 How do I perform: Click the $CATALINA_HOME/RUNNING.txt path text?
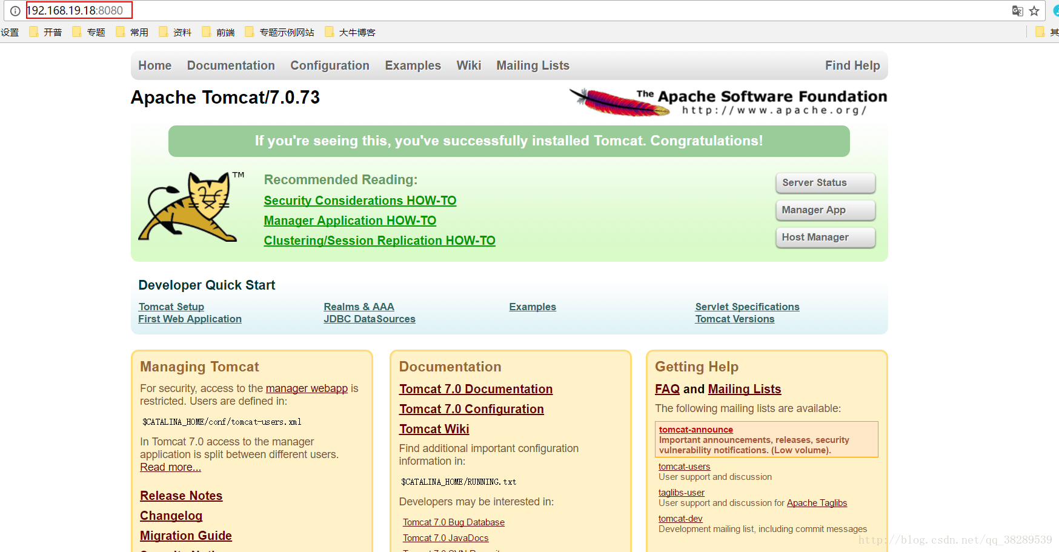[459, 482]
